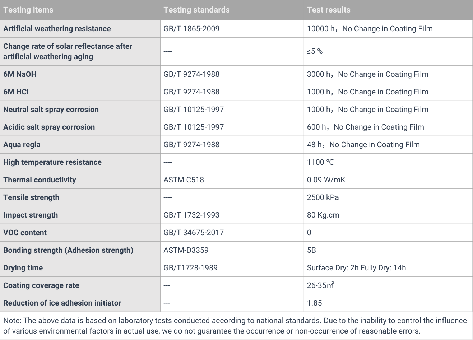The image size is (473, 340).
Task: Select the 2500 kPa tensile strength value
Action: (x=323, y=197)
